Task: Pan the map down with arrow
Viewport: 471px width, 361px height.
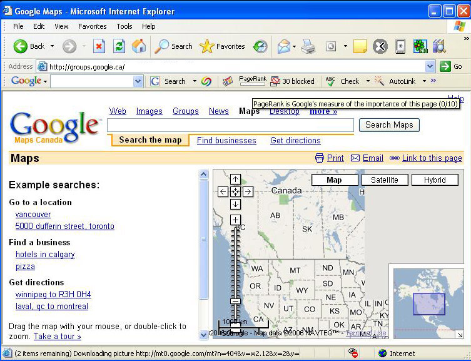Action: (x=235, y=204)
